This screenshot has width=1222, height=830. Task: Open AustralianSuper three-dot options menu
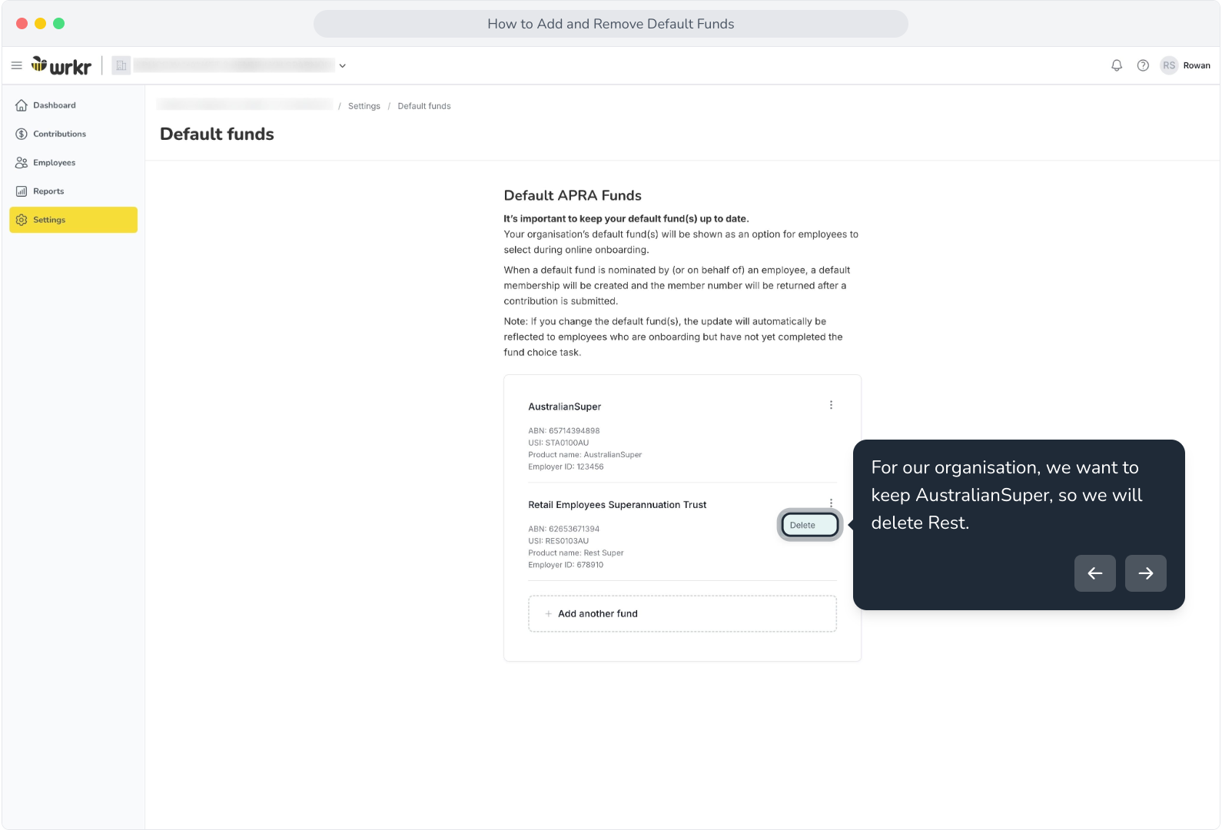[831, 405]
